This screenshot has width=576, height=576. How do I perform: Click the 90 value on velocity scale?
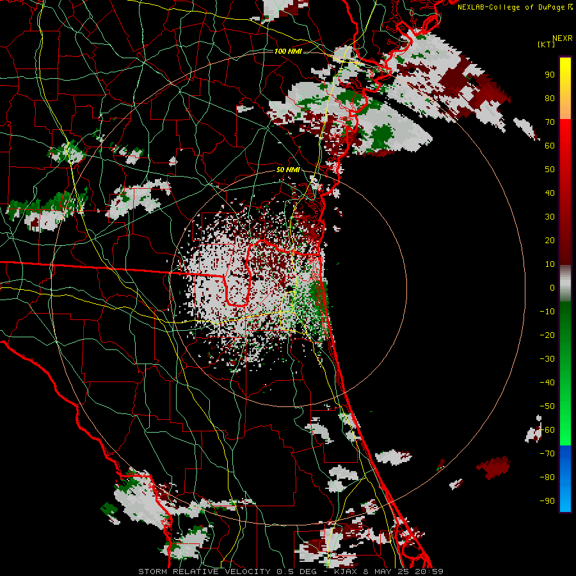(550, 75)
